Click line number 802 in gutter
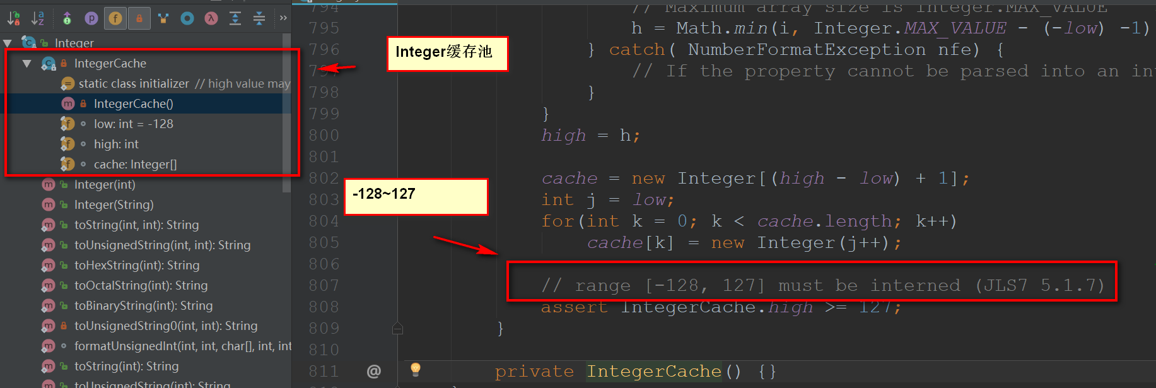Viewport: 1156px width, 388px height. 324,178
